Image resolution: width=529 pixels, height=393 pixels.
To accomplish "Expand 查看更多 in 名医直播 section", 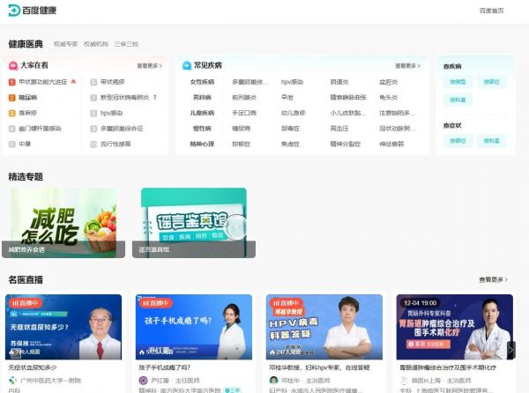I will (493, 279).
